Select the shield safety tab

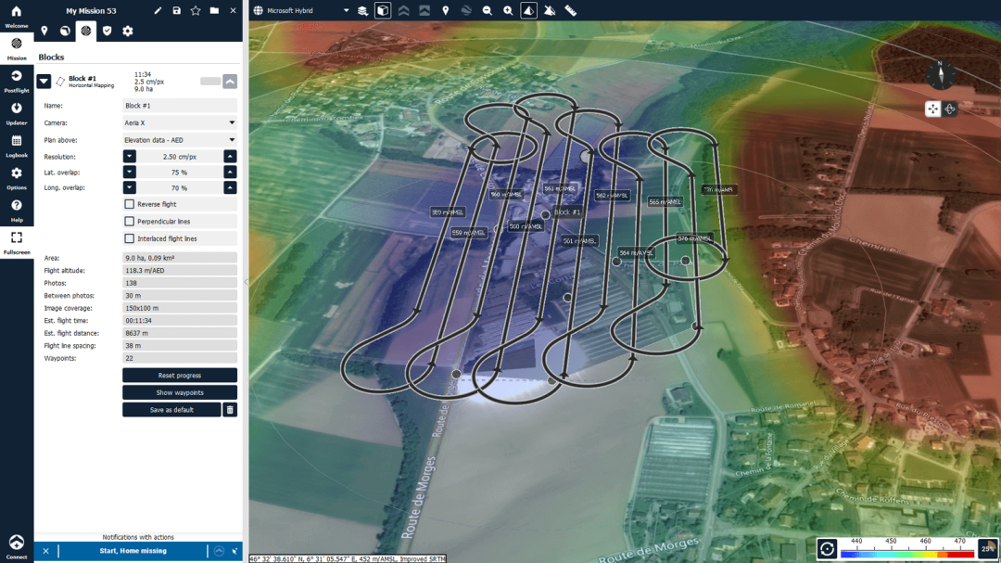pos(107,31)
